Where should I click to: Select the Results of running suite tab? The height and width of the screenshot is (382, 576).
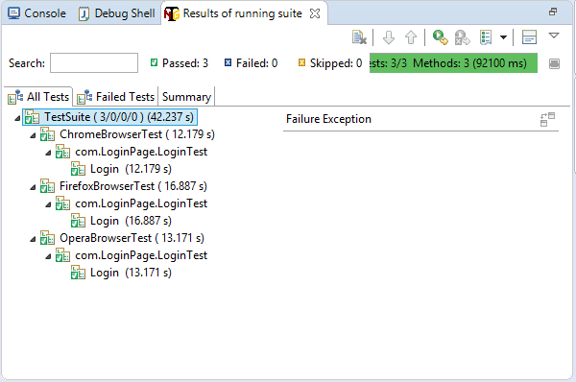(x=242, y=13)
